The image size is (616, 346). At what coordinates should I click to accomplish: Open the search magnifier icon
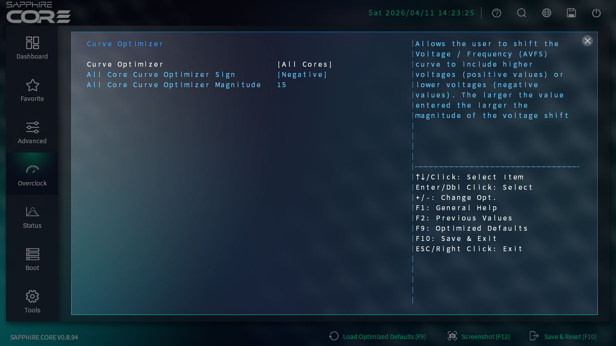521,13
